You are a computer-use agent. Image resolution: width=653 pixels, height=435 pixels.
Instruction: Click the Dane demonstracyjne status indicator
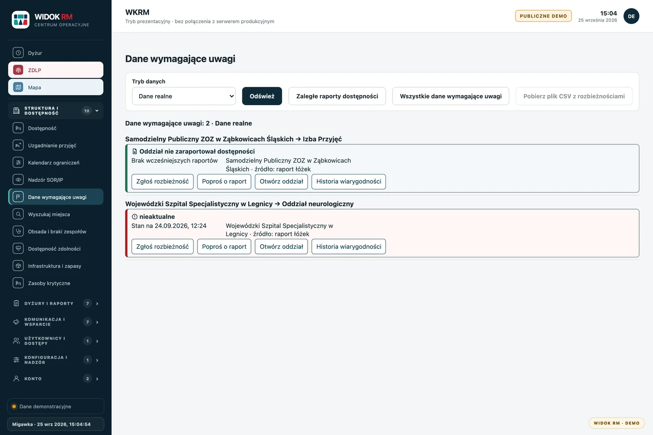[x=56, y=406]
